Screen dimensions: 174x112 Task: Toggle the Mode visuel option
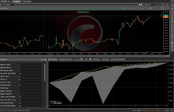pyautogui.click(x=4, y=8)
